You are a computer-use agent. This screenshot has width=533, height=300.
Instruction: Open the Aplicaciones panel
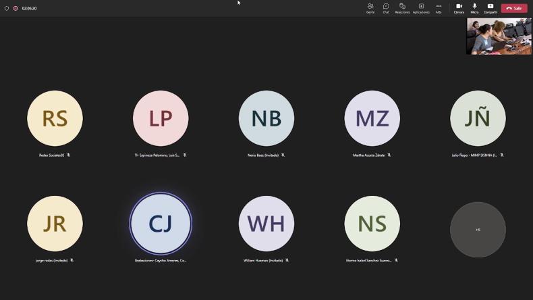[421, 8]
